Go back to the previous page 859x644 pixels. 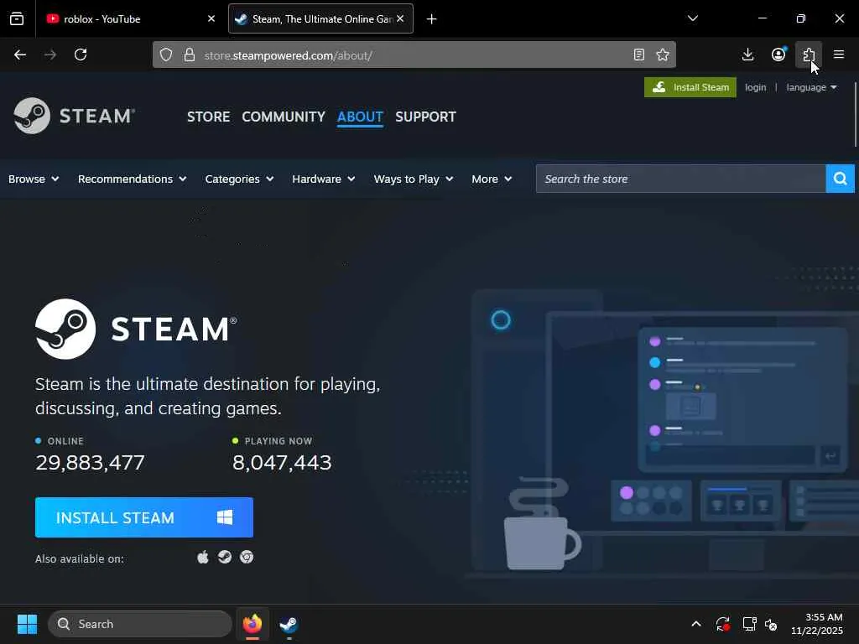(20, 55)
